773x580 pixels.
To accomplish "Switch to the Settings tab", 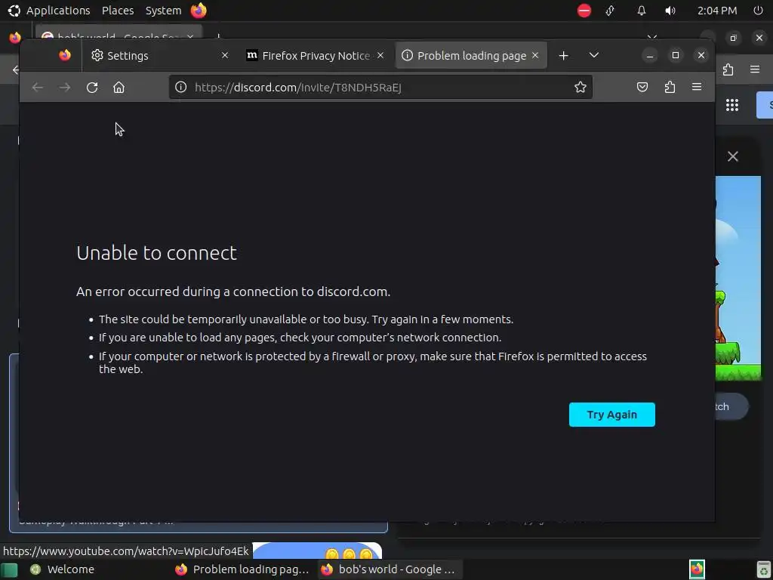I will [x=160, y=56].
